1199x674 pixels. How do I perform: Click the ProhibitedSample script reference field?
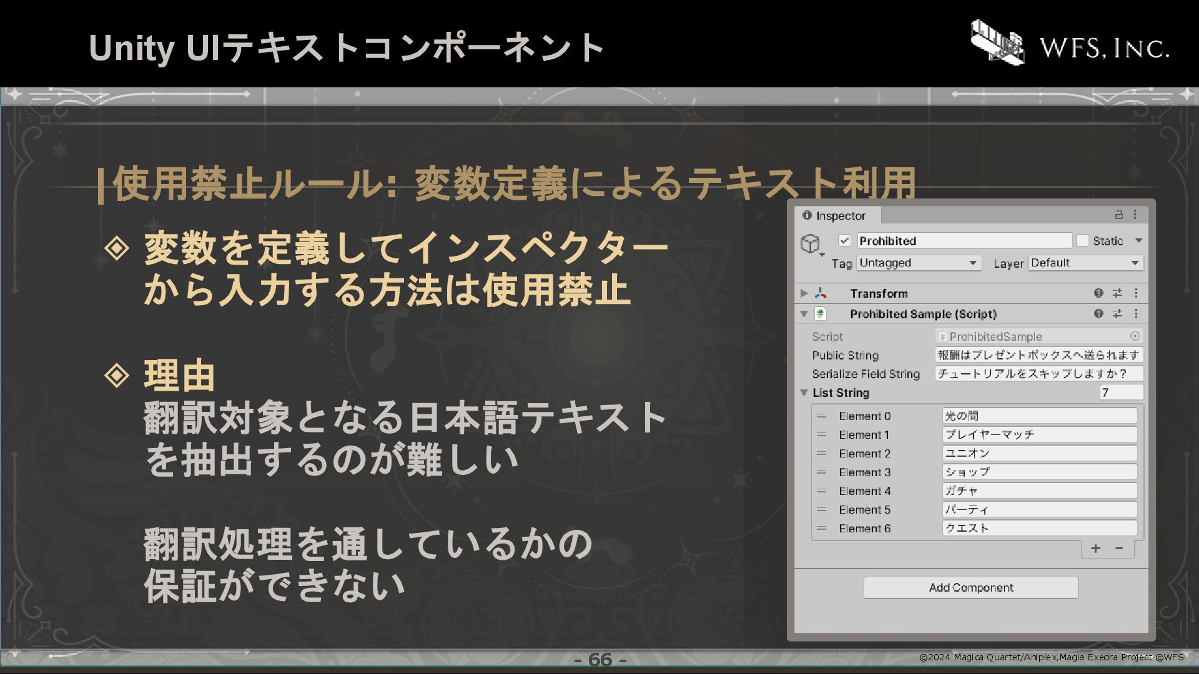coord(1039,336)
